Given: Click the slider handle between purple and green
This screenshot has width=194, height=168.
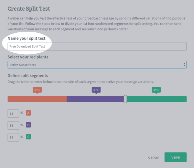Looking at the screenshot, I should coord(125,99).
